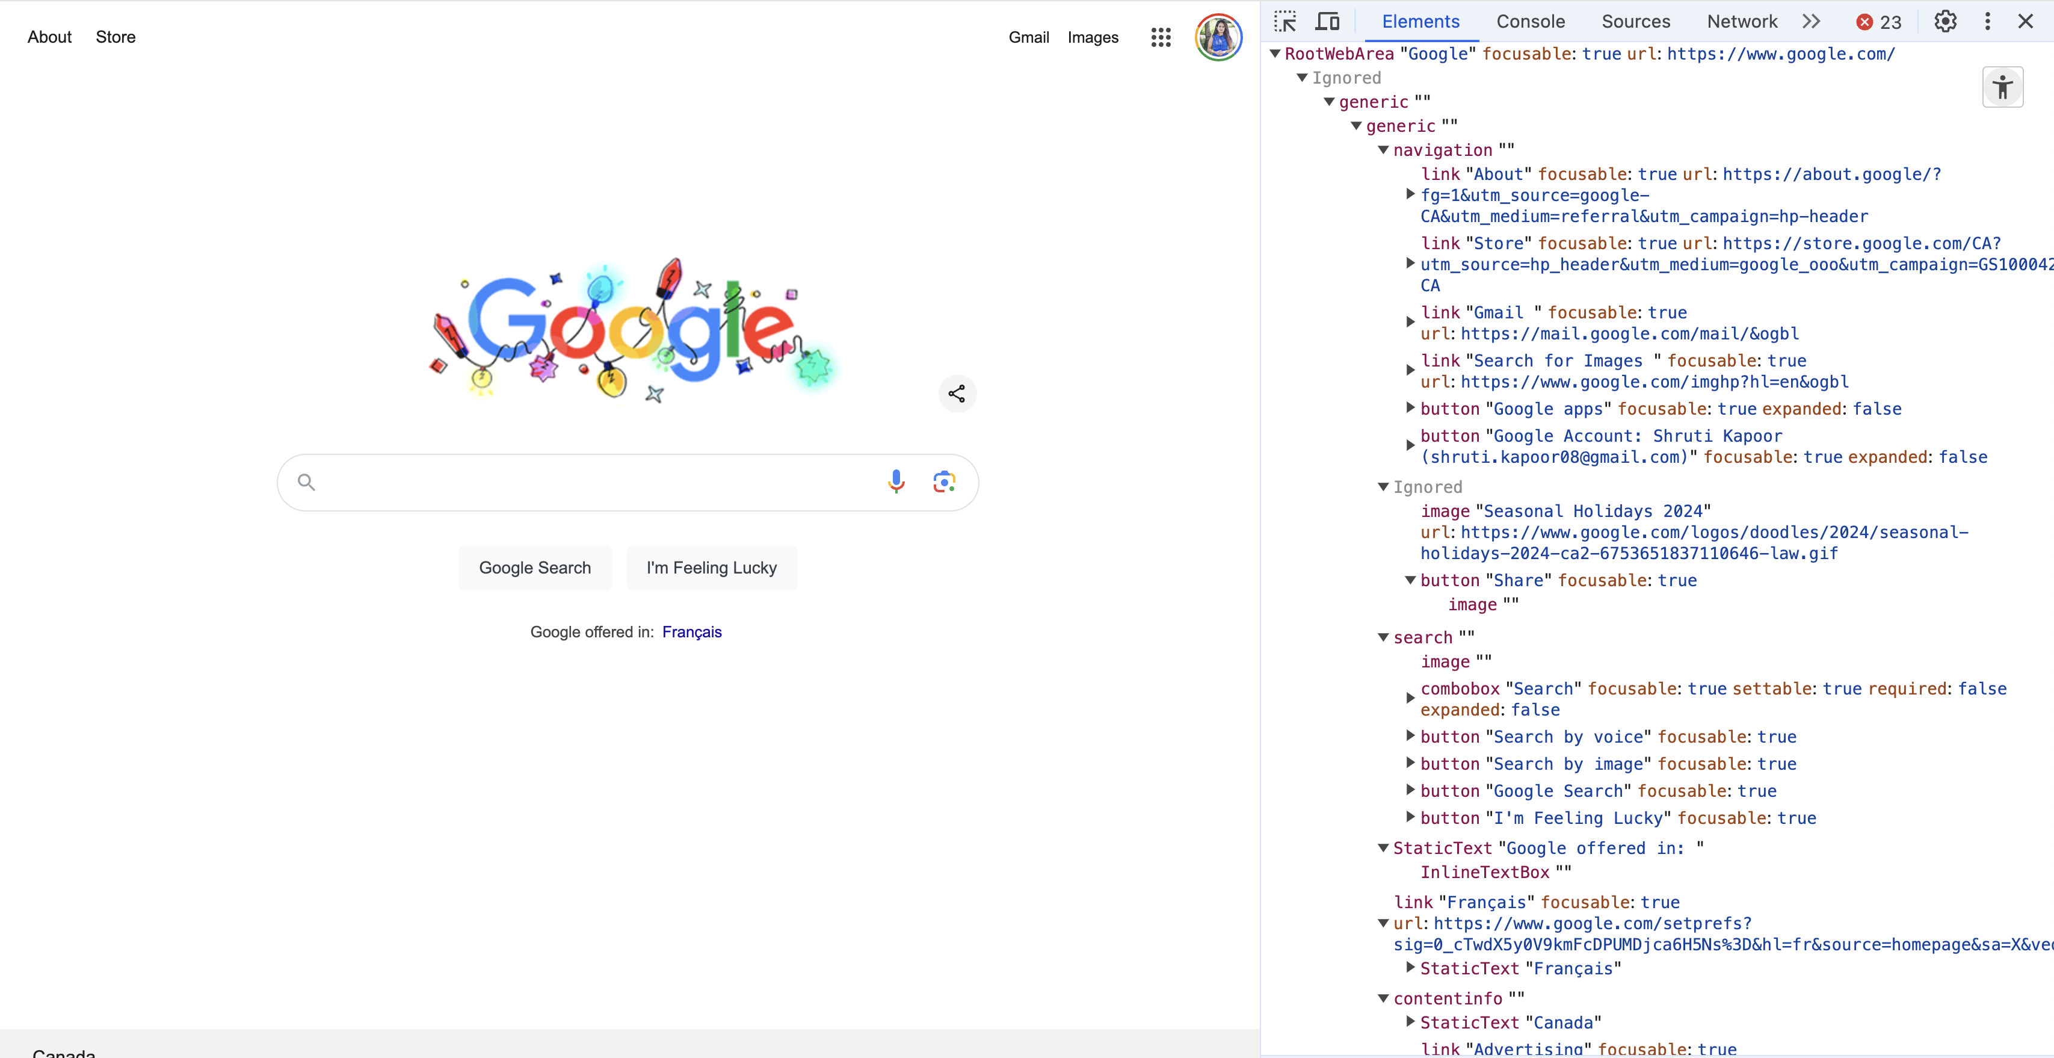2054x1058 pixels.
Task: Expand button I'm Feeling Lucky node
Action: tap(1410, 817)
